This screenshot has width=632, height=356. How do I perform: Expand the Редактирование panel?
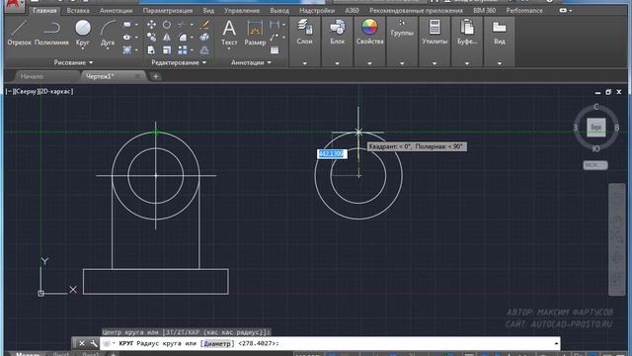pos(179,62)
